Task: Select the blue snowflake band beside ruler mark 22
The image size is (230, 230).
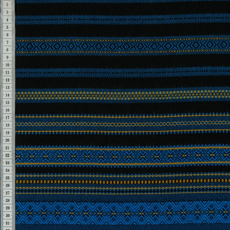Action: (123, 157)
